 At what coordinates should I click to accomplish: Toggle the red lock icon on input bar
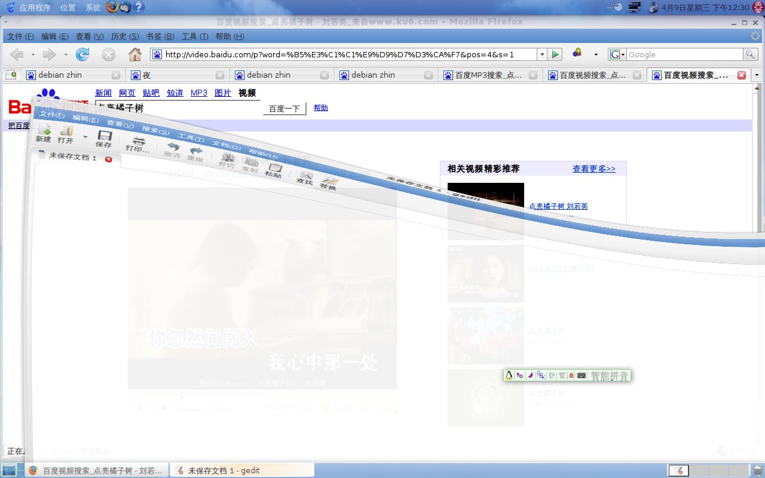tap(571, 376)
